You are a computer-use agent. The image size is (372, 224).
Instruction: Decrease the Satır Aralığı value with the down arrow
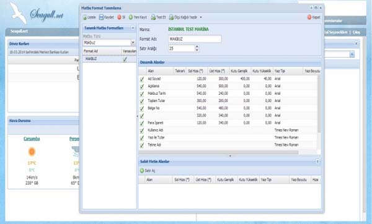(197, 50)
